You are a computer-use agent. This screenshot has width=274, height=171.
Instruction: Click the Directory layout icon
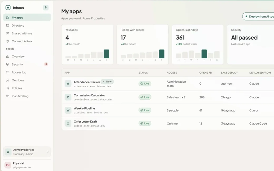point(8,25)
